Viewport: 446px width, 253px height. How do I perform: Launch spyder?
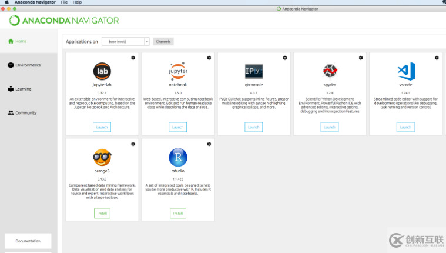(x=330, y=127)
